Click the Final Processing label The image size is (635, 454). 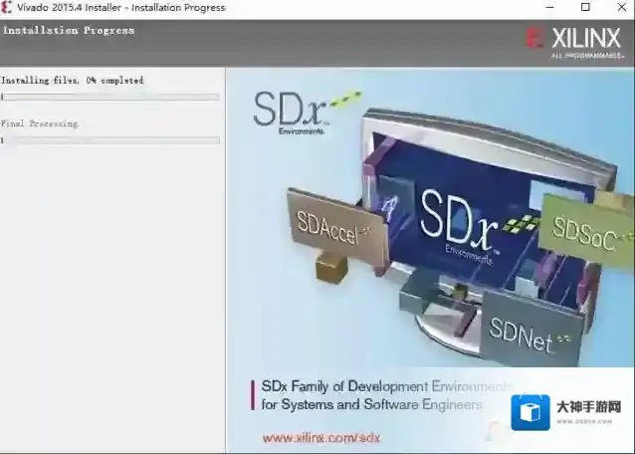click(40, 123)
